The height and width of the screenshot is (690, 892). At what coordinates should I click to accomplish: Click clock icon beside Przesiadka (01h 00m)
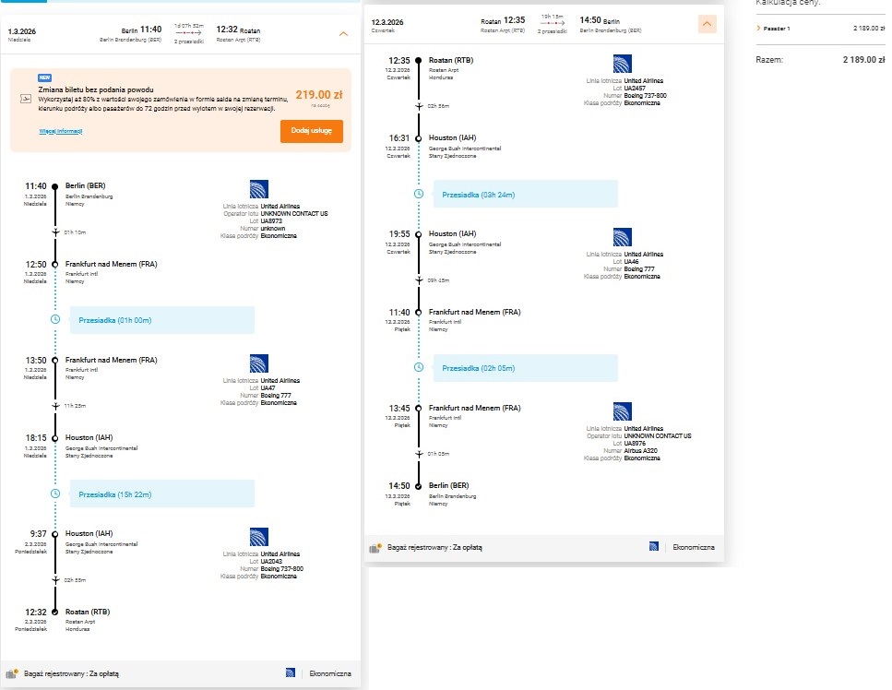click(55, 320)
